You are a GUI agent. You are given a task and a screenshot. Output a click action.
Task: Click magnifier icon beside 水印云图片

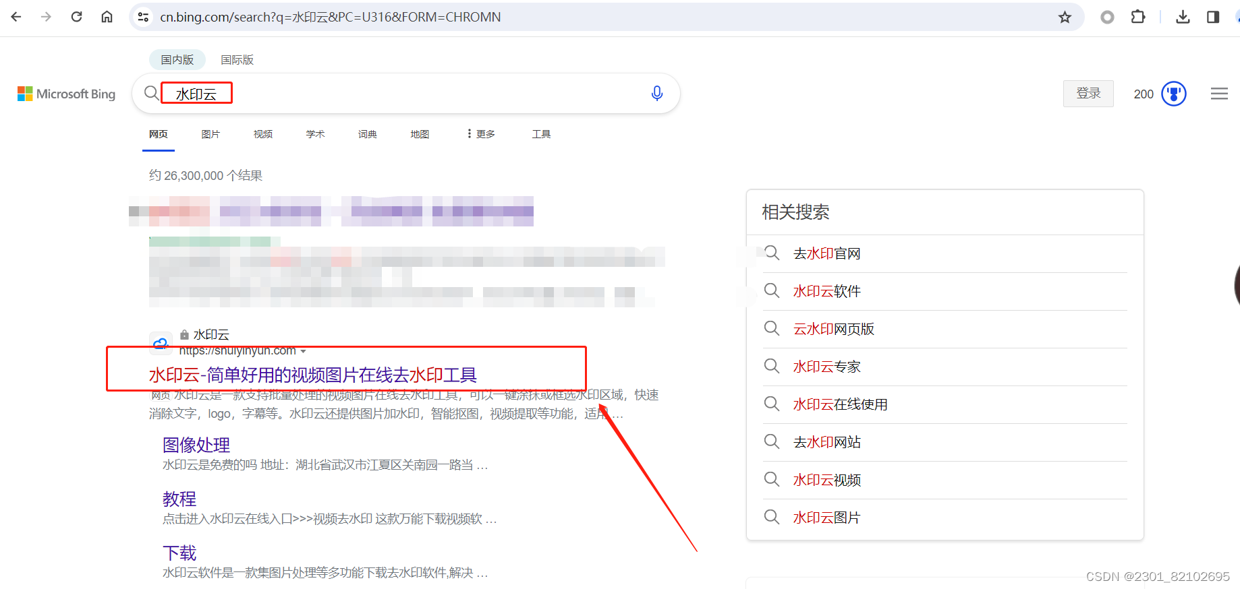(772, 517)
